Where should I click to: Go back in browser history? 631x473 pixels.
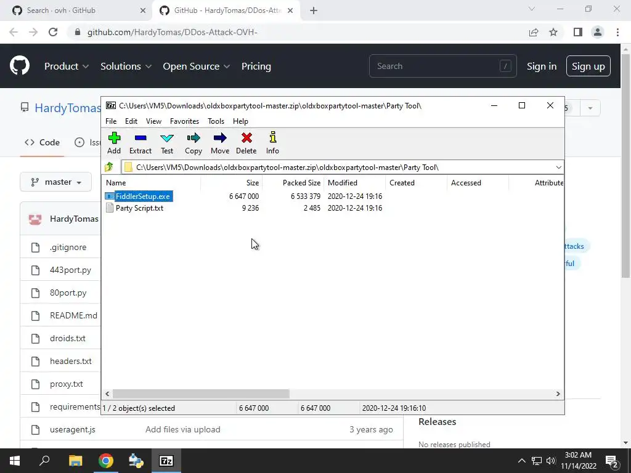(x=14, y=32)
